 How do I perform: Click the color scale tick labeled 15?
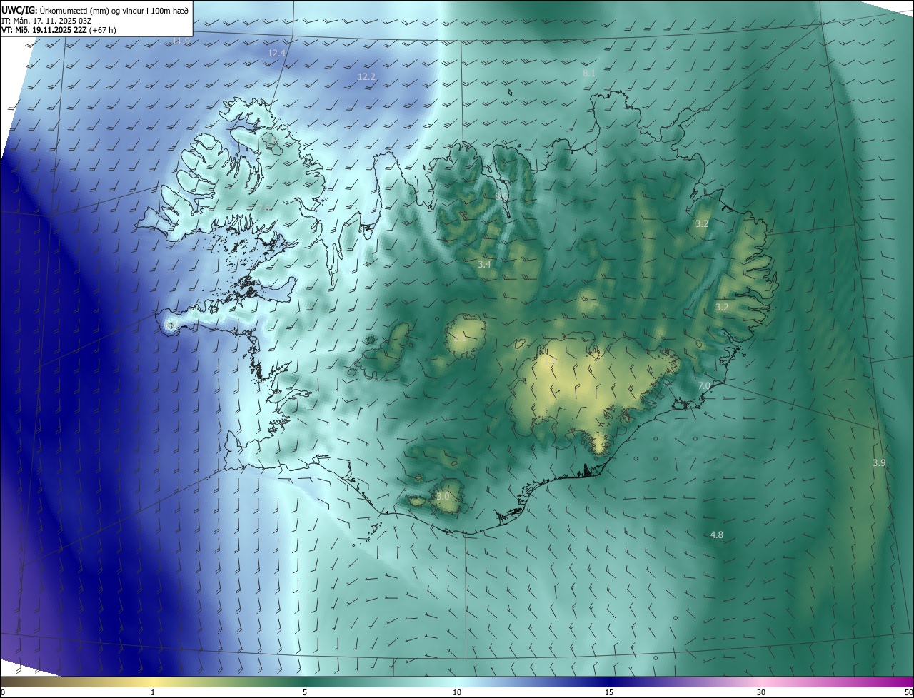(609, 693)
